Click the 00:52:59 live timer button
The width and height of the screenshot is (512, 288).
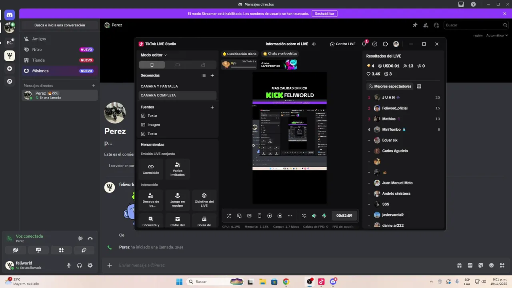pos(344,216)
